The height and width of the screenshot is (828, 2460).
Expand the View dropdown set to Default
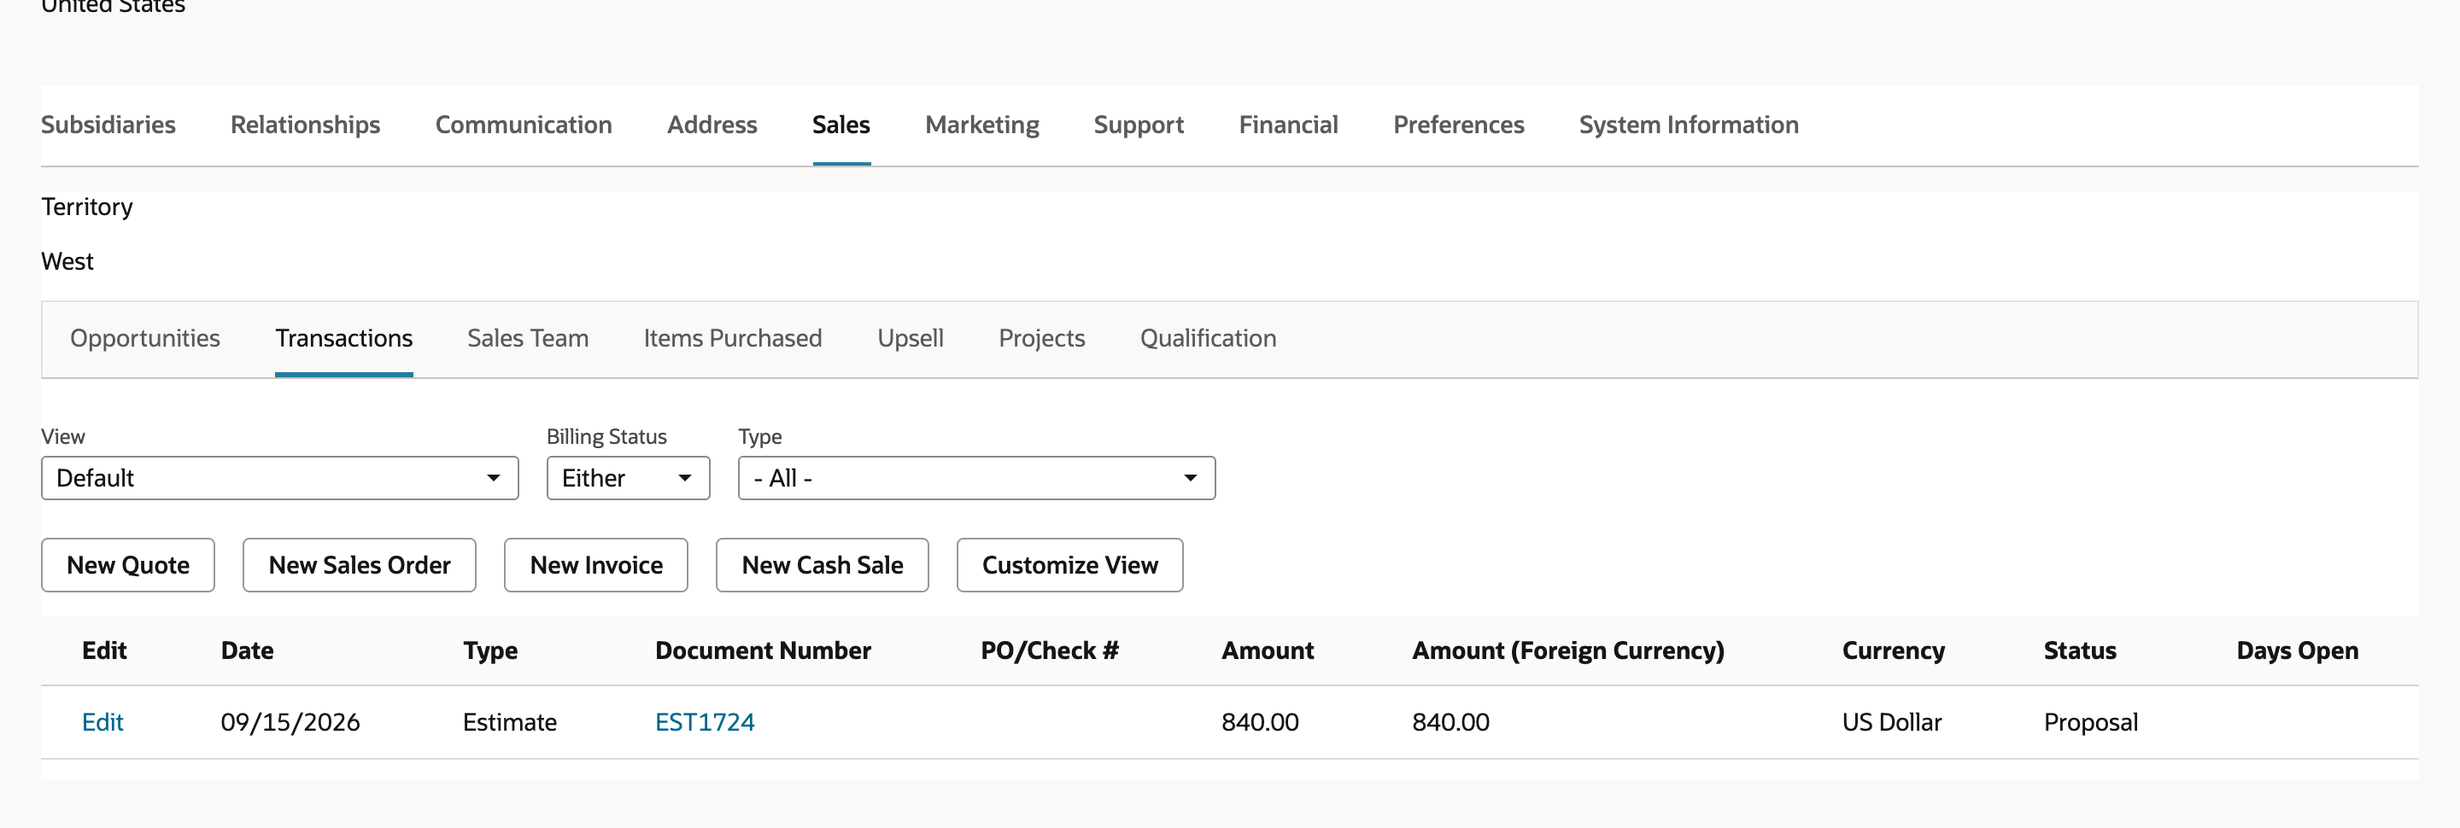280,478
